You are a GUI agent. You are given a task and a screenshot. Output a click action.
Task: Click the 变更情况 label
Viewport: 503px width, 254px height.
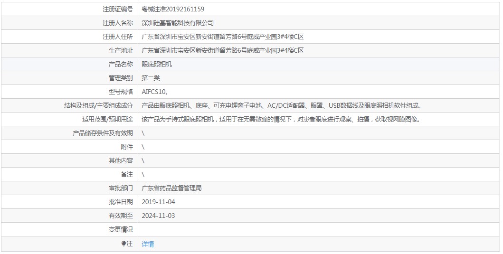(121, 229)
